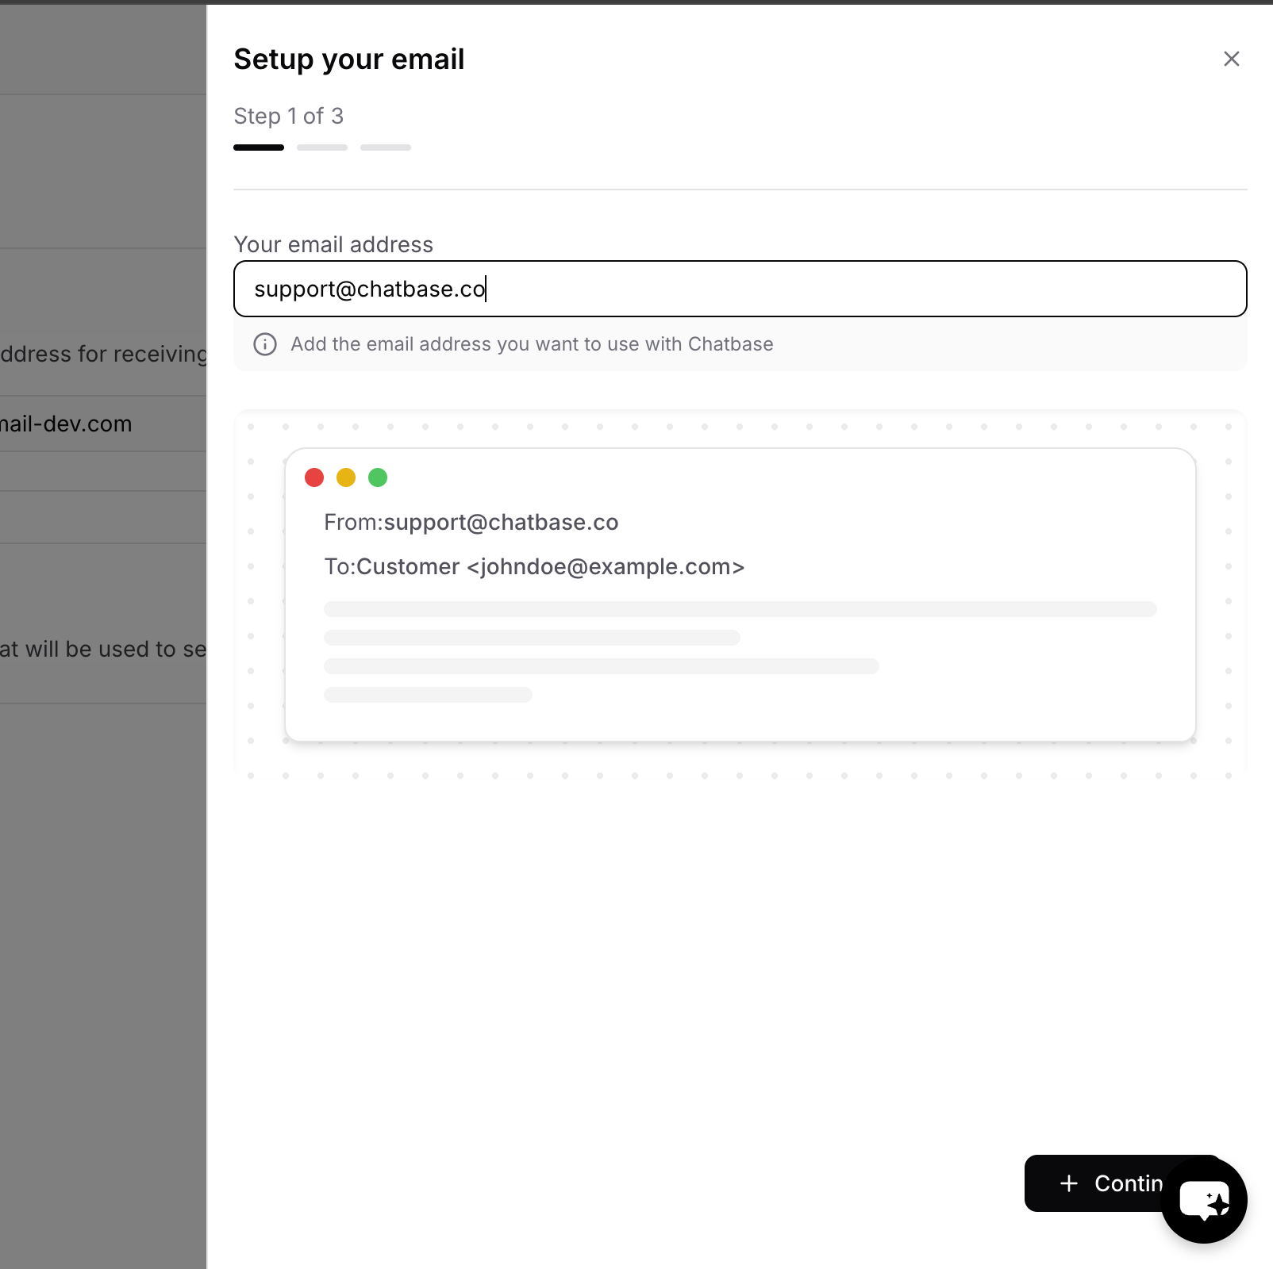Select the support@chatbase.co text in the input
The image size is (1273, 1269).
tap(370, 289)
